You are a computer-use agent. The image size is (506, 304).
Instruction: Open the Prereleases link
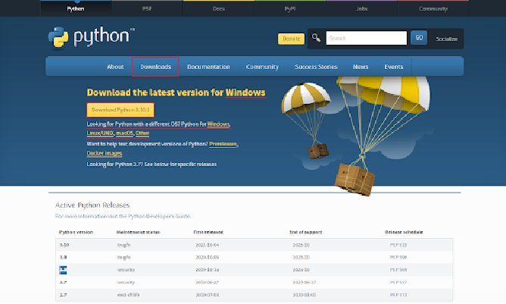(223, 143)
